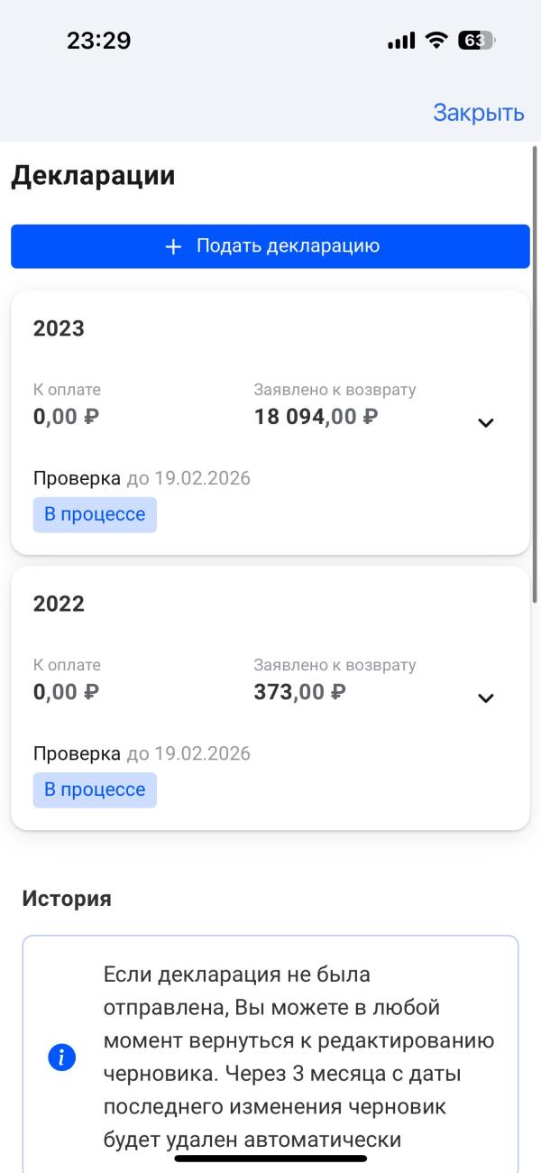Expand the 2022 declaration chevron

point(486,697)
